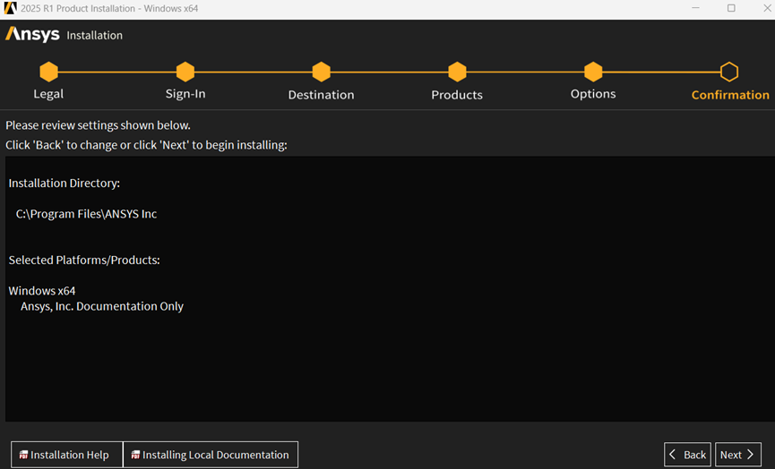Click the Ansys app icon in title bar
This screenshot has width=775, height=469.
(x=10, y=8)
